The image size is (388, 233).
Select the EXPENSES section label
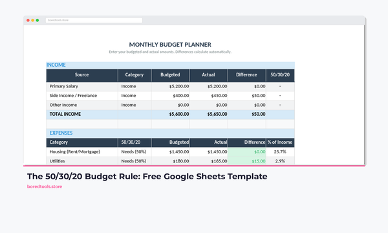61,133
